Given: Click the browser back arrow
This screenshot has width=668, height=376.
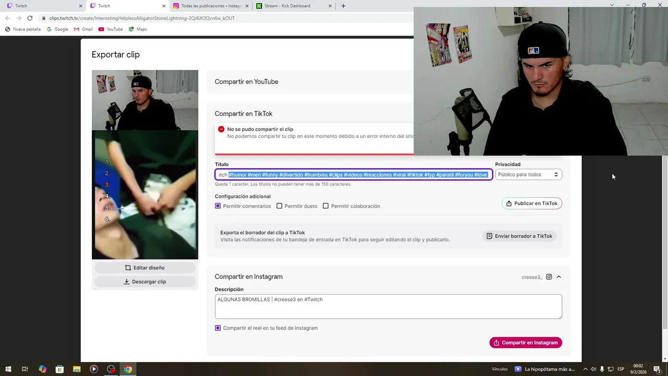Looking at the screenshot, I should pyautogui.click(x=7, y=18).
